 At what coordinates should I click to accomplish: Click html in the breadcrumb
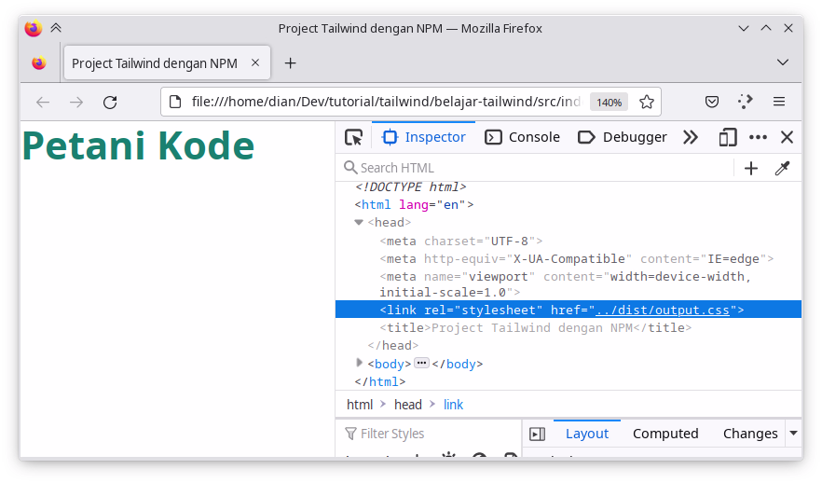[x=360, y=405]
